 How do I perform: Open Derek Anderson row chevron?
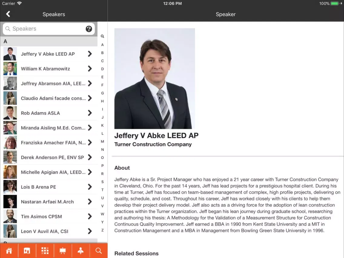point(90,157)
